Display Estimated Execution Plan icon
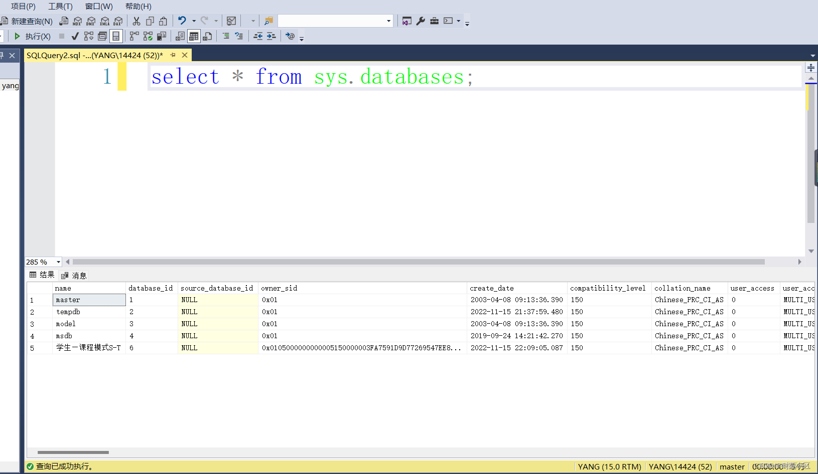The width and height of the screenshot is (818, 474). pos(89,36)
